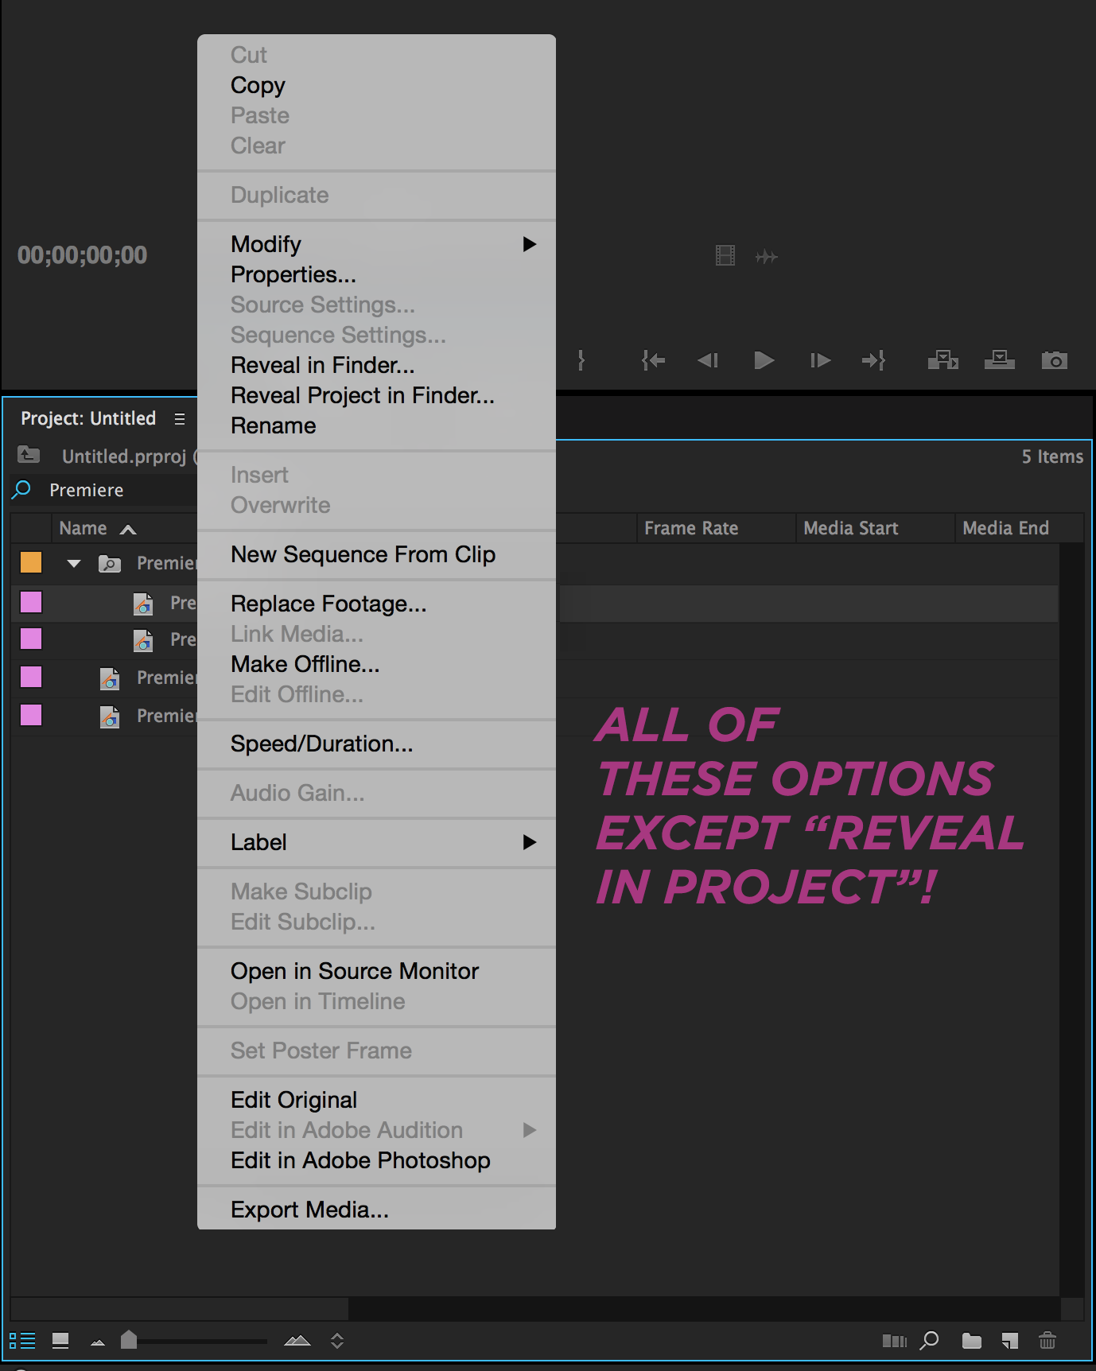1096x1371 pixels.
Task: Open the Sort Icons menu
Action: tap(337, 1341)
